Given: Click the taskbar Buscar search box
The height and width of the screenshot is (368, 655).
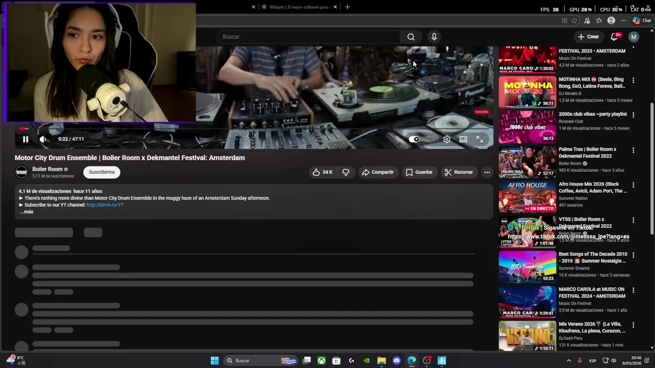Looking at the screenshot, I should tap(261, 360).
